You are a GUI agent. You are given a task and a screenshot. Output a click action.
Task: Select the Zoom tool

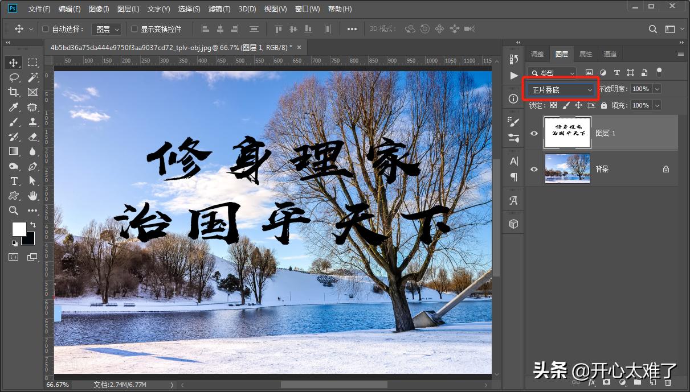coord(13,211)
